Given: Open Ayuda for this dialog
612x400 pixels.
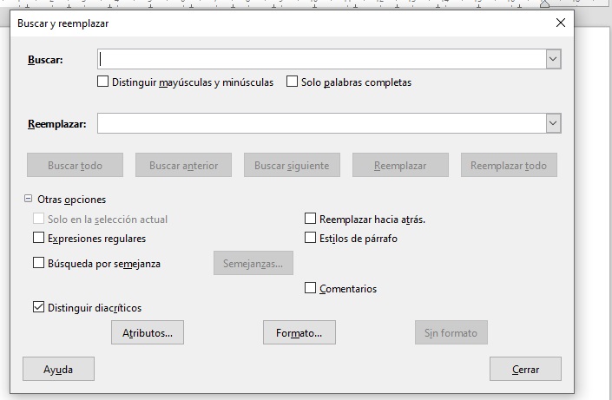Looking at the screenshot, I should coord(58,369).
